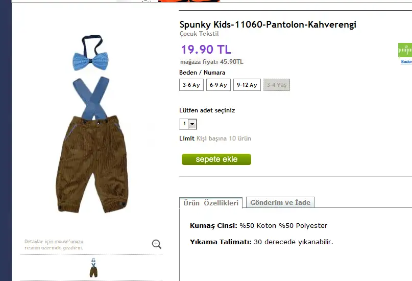The width and height of the screenshot is (412, 281).
Task: Switch to the Ürün Özellikleri tab
Action: pyautogui.click(x=211, y=203)
